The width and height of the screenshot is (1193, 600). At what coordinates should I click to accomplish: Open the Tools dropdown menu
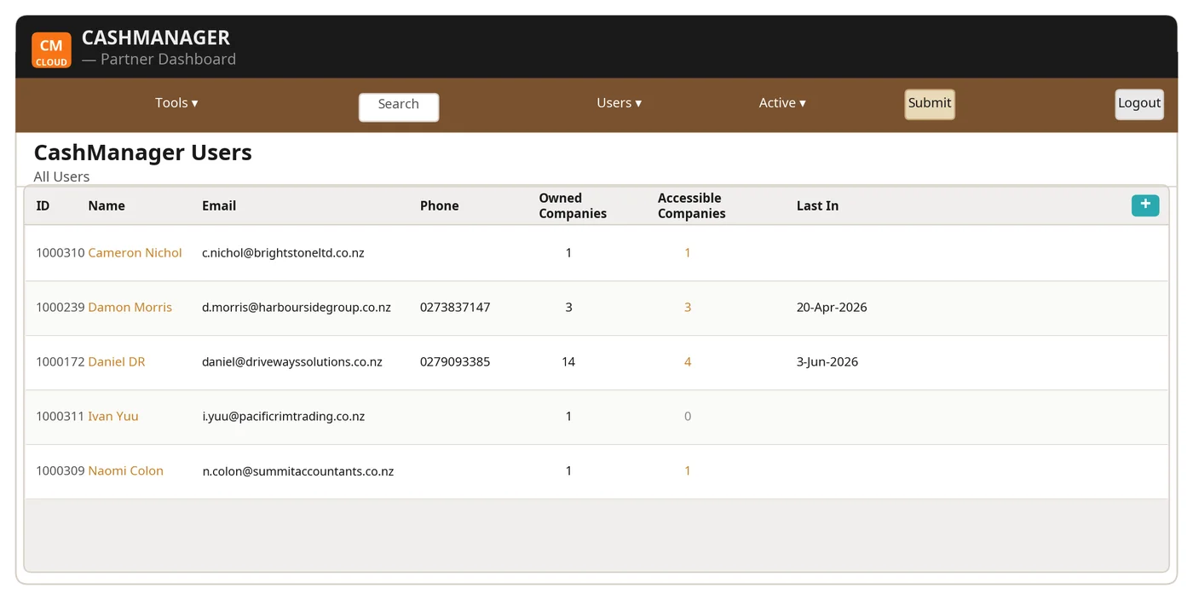(176, 103)
